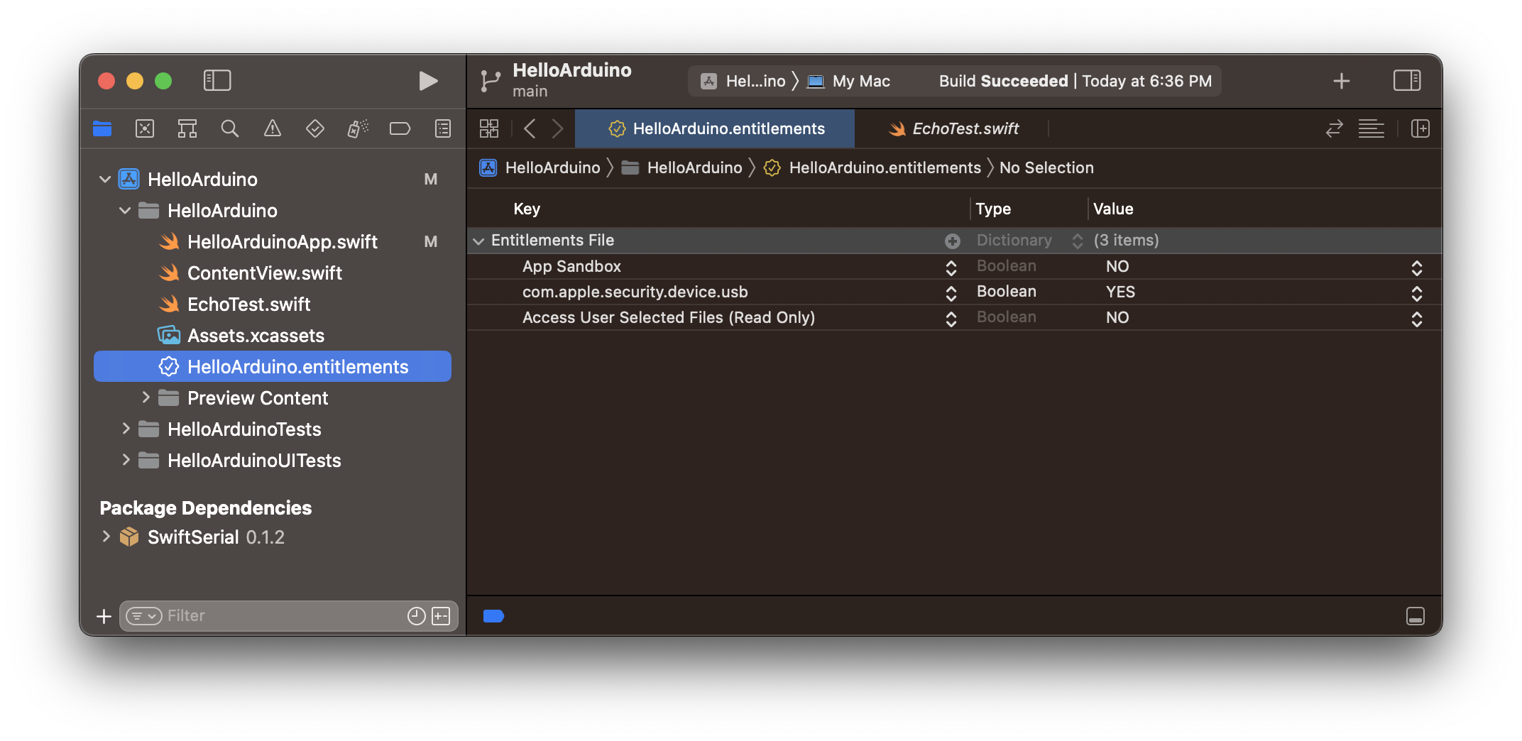Collapse the Entitlements File row

point(479,241)
